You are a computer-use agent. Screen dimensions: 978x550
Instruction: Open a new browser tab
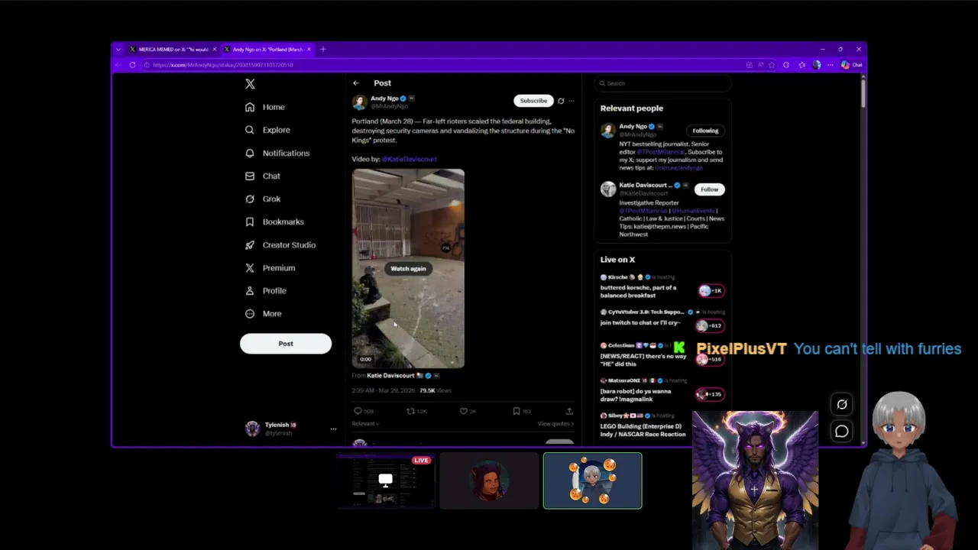pyautogui.click(x=323, y=49)
